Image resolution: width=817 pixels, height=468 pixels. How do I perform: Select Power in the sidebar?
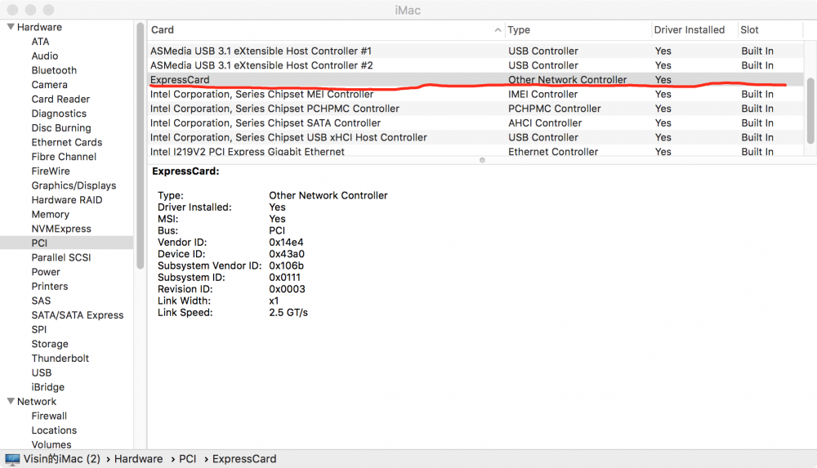tap(46, 272)
